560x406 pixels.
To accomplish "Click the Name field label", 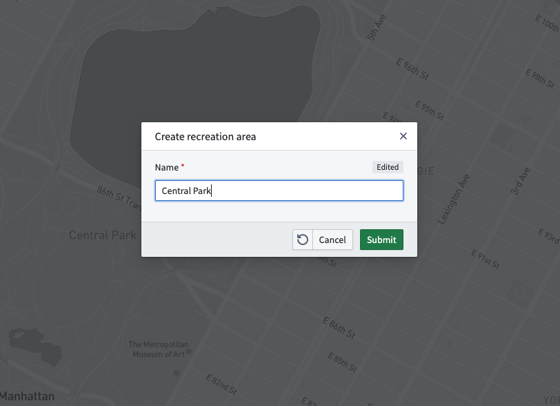I will (x=167, y=167).
